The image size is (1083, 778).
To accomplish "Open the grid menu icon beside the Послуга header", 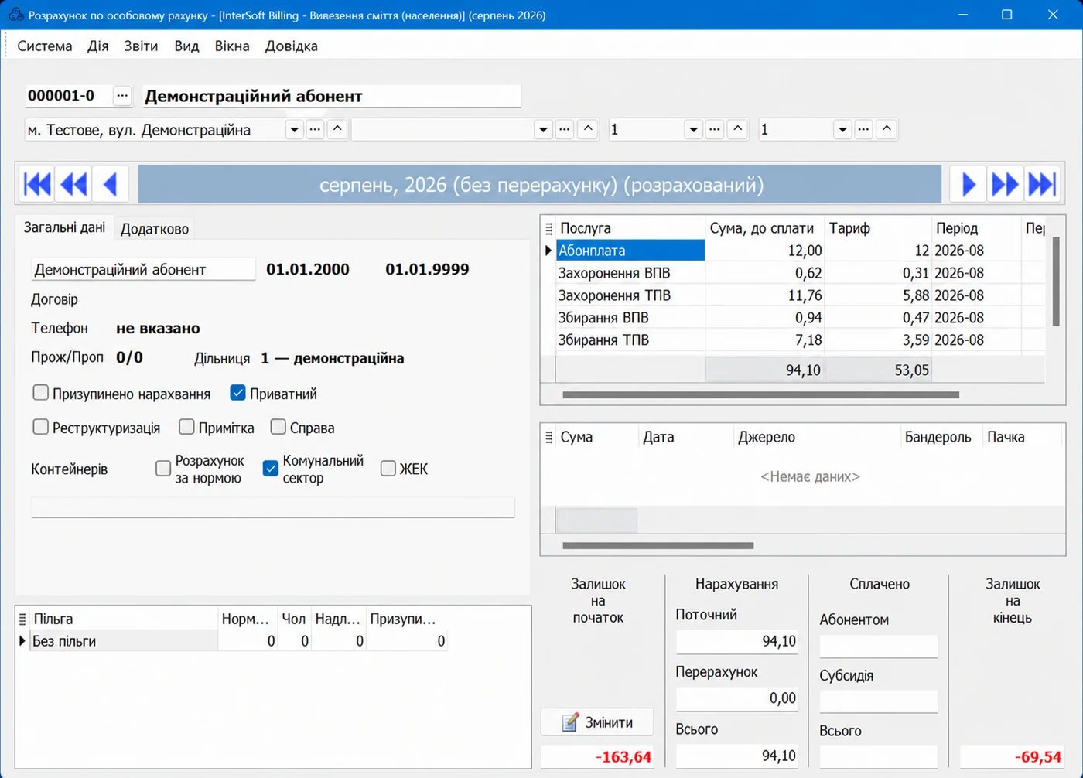I will [x=548, y=228].
